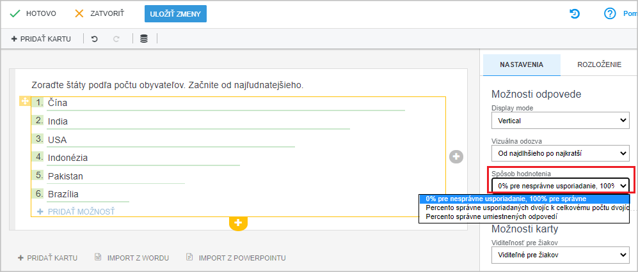The height and width of the screenshot is (272, 638).
Task: Open the Vizuálna odozva dropdown
Action: [559, 153]
